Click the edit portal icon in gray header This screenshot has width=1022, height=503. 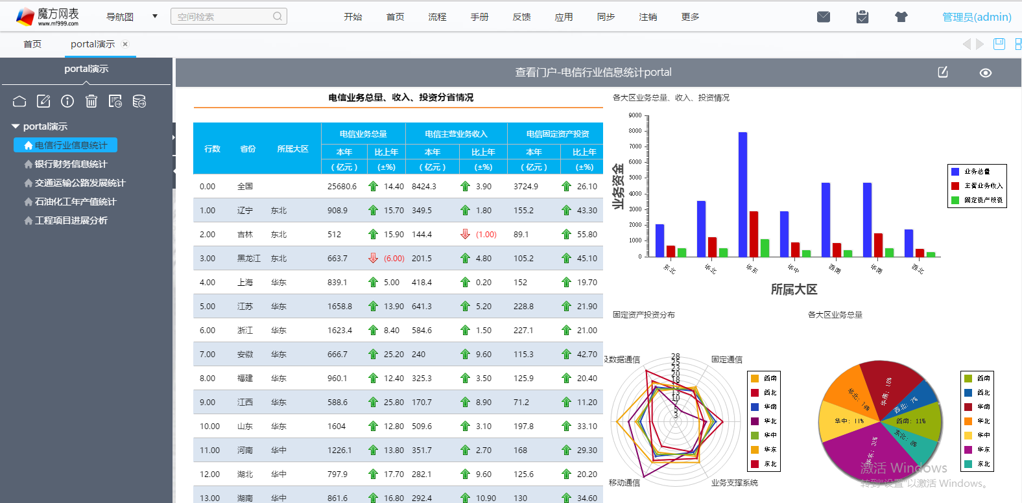click(943, 72)
